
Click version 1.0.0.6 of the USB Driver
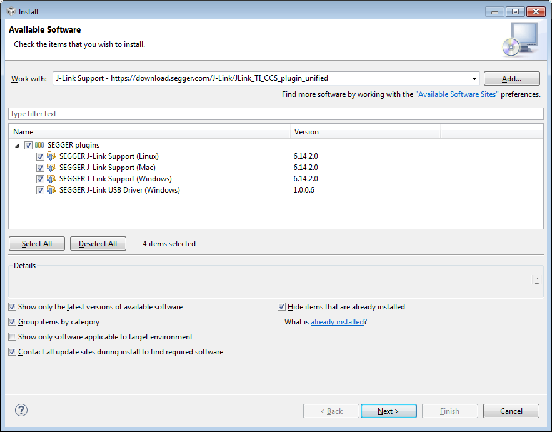[x=304, y=190]
